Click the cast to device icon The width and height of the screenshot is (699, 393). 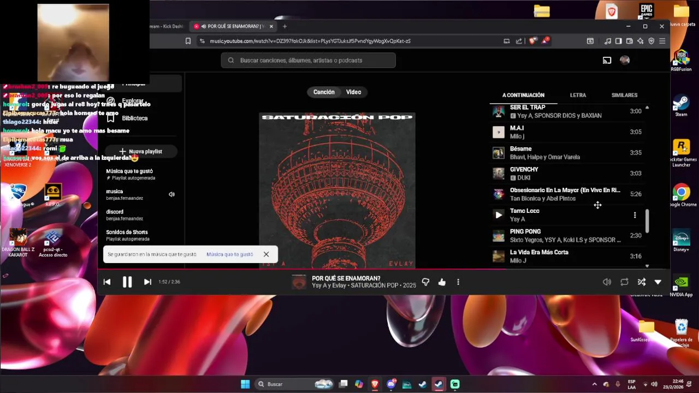(x=607, y=61)
